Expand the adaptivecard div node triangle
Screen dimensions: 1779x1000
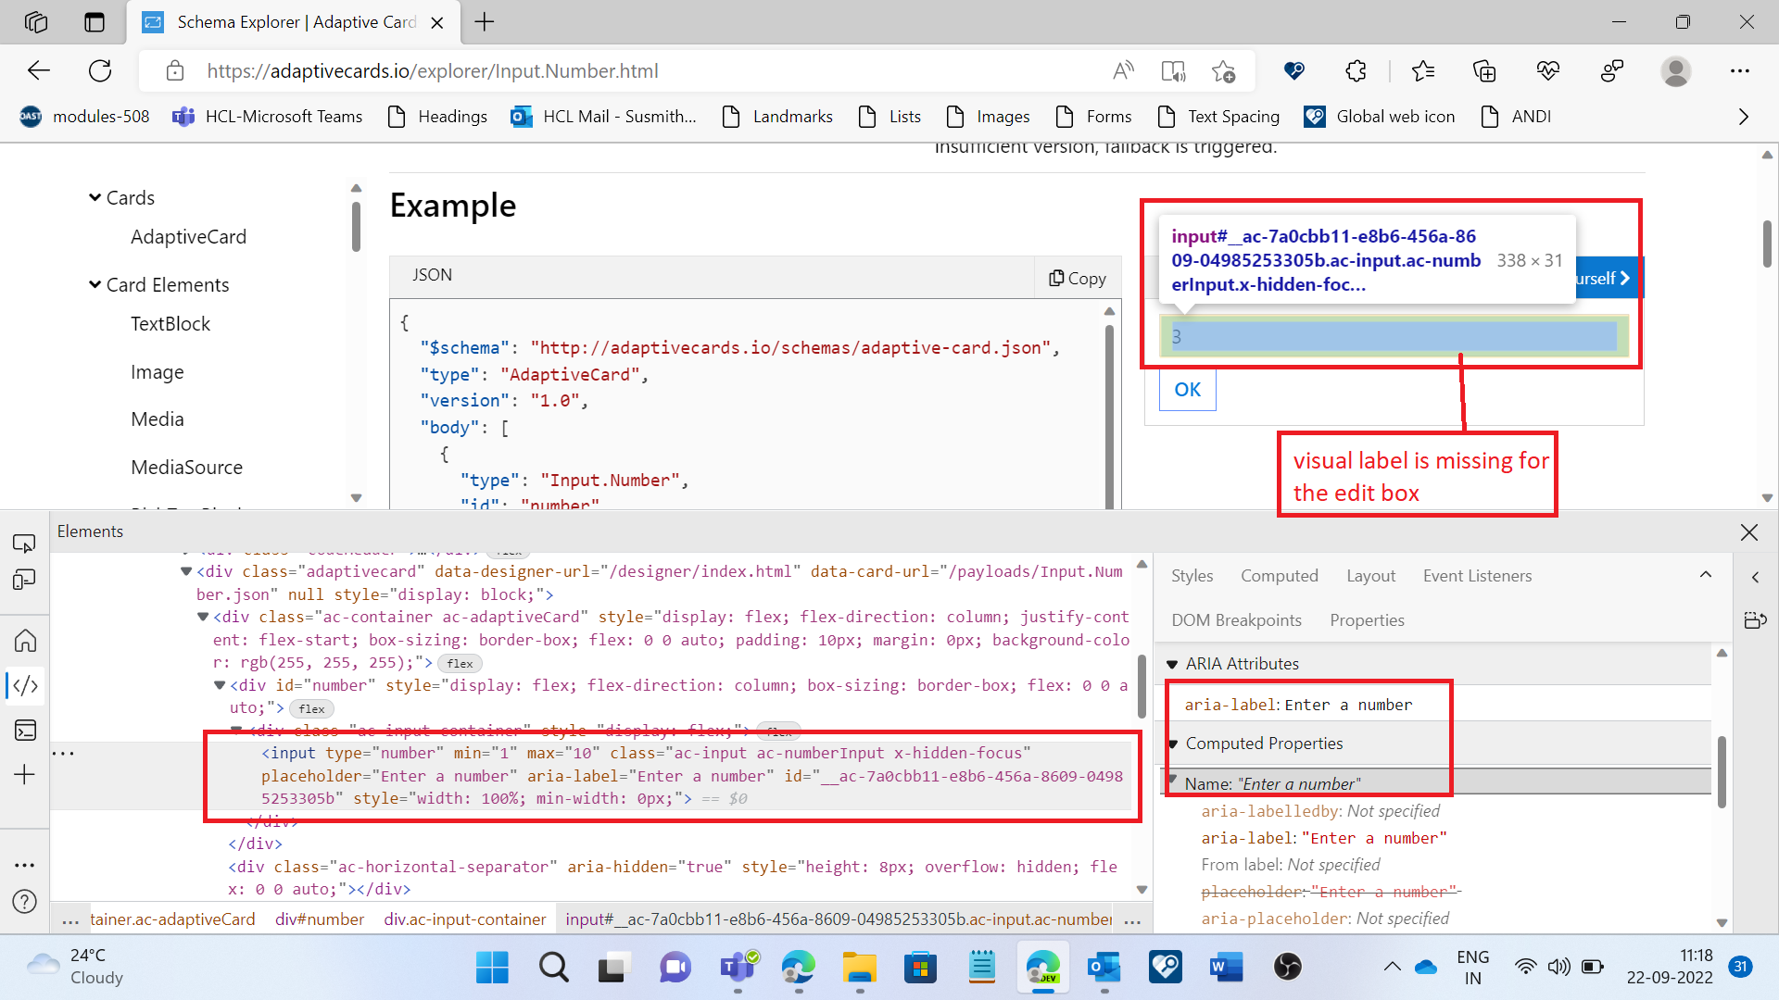(186, 571)
